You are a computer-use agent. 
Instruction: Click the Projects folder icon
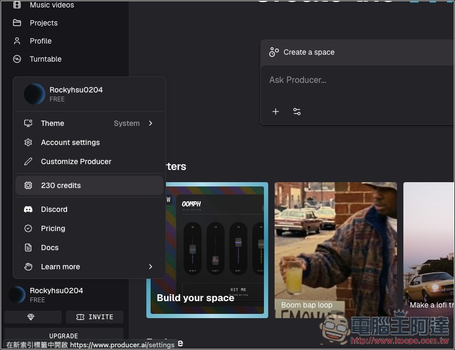(x=17, y=23)
